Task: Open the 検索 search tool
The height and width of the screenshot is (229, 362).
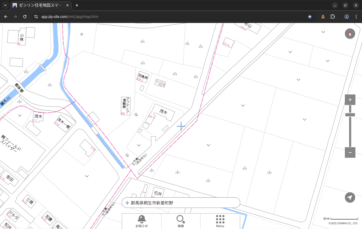Action: tap(181, 221)
